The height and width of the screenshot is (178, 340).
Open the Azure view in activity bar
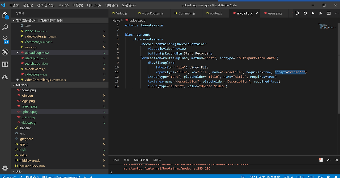pyautogui.click(x=5, y=77)
